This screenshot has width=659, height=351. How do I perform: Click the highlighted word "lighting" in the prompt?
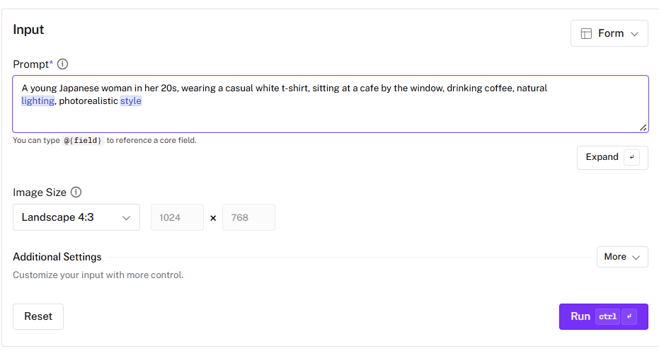pos(38,101)
